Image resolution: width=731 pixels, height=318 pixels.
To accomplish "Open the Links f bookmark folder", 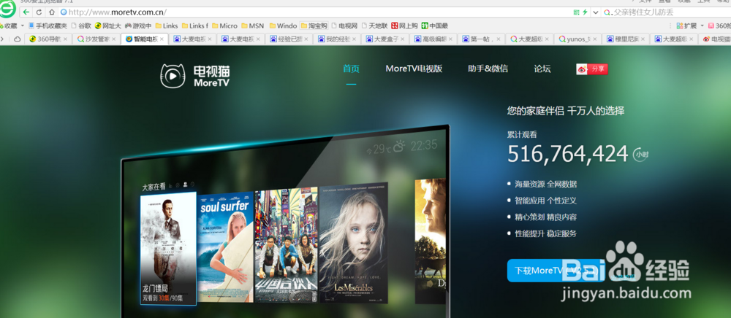I will click(x=195, y=26).
